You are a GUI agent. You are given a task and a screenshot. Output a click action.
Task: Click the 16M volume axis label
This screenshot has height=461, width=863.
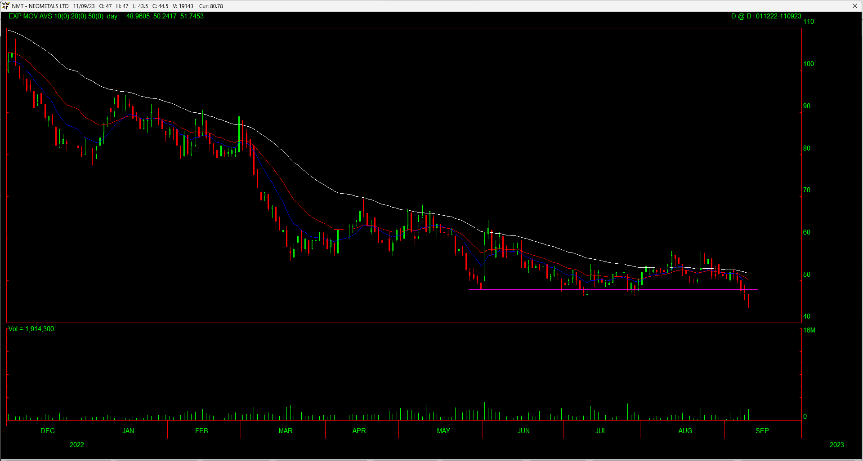coord(809,330)
